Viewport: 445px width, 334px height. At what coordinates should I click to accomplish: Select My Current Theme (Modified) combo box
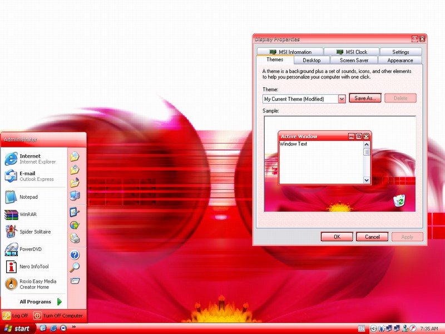(304, 99)
